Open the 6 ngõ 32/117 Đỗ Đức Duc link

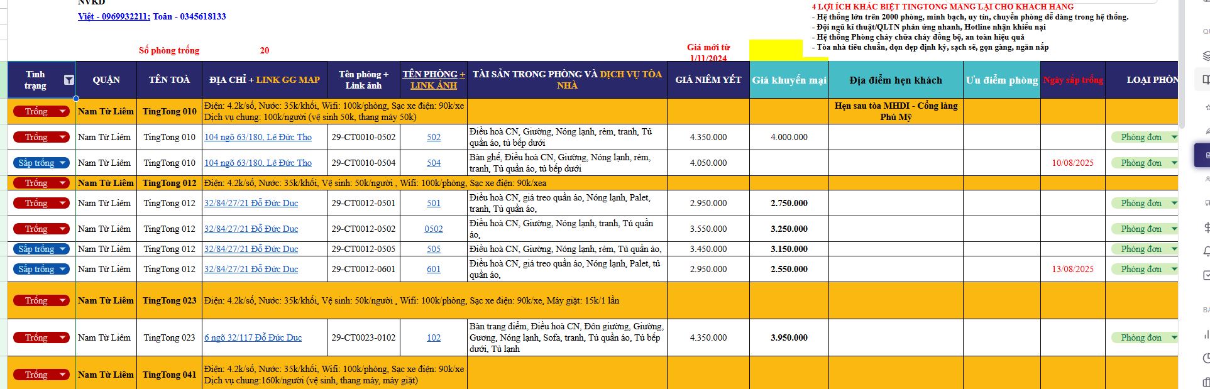(253, 337)
